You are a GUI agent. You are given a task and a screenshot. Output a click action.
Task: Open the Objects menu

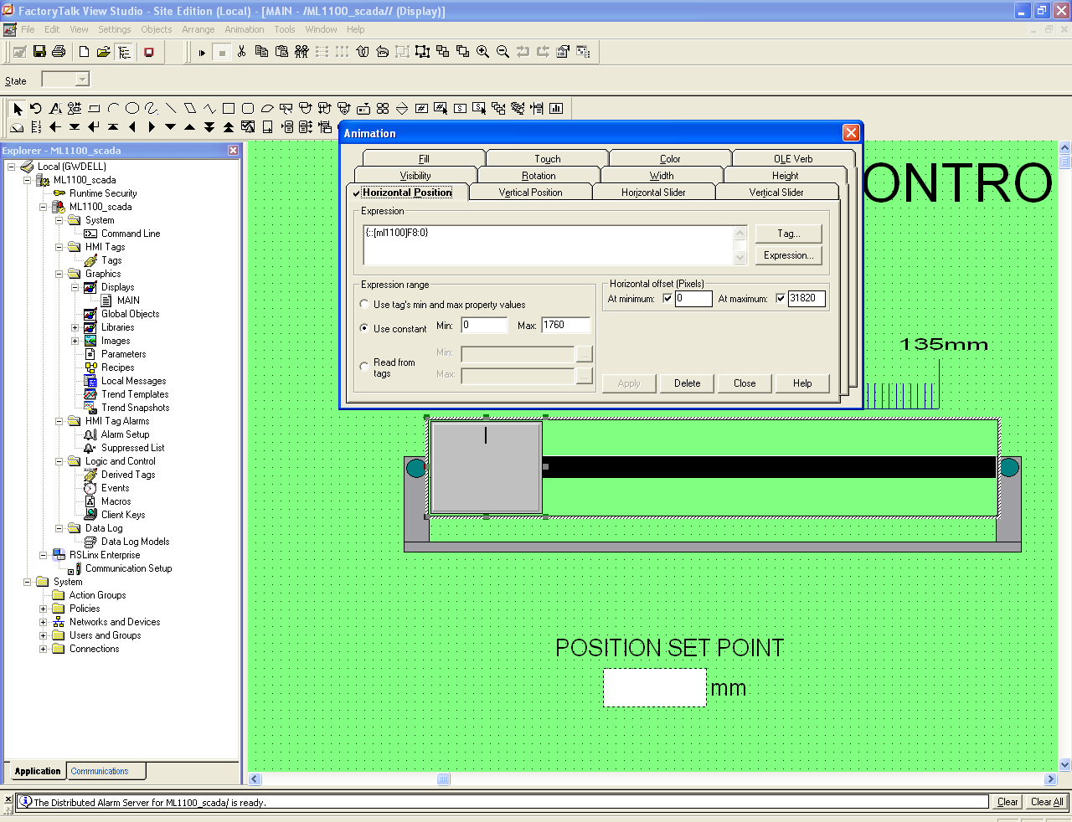156,29
